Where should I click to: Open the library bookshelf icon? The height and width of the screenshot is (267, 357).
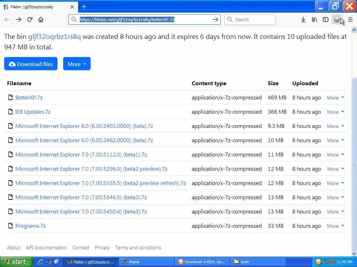click(x=314, y=19)
